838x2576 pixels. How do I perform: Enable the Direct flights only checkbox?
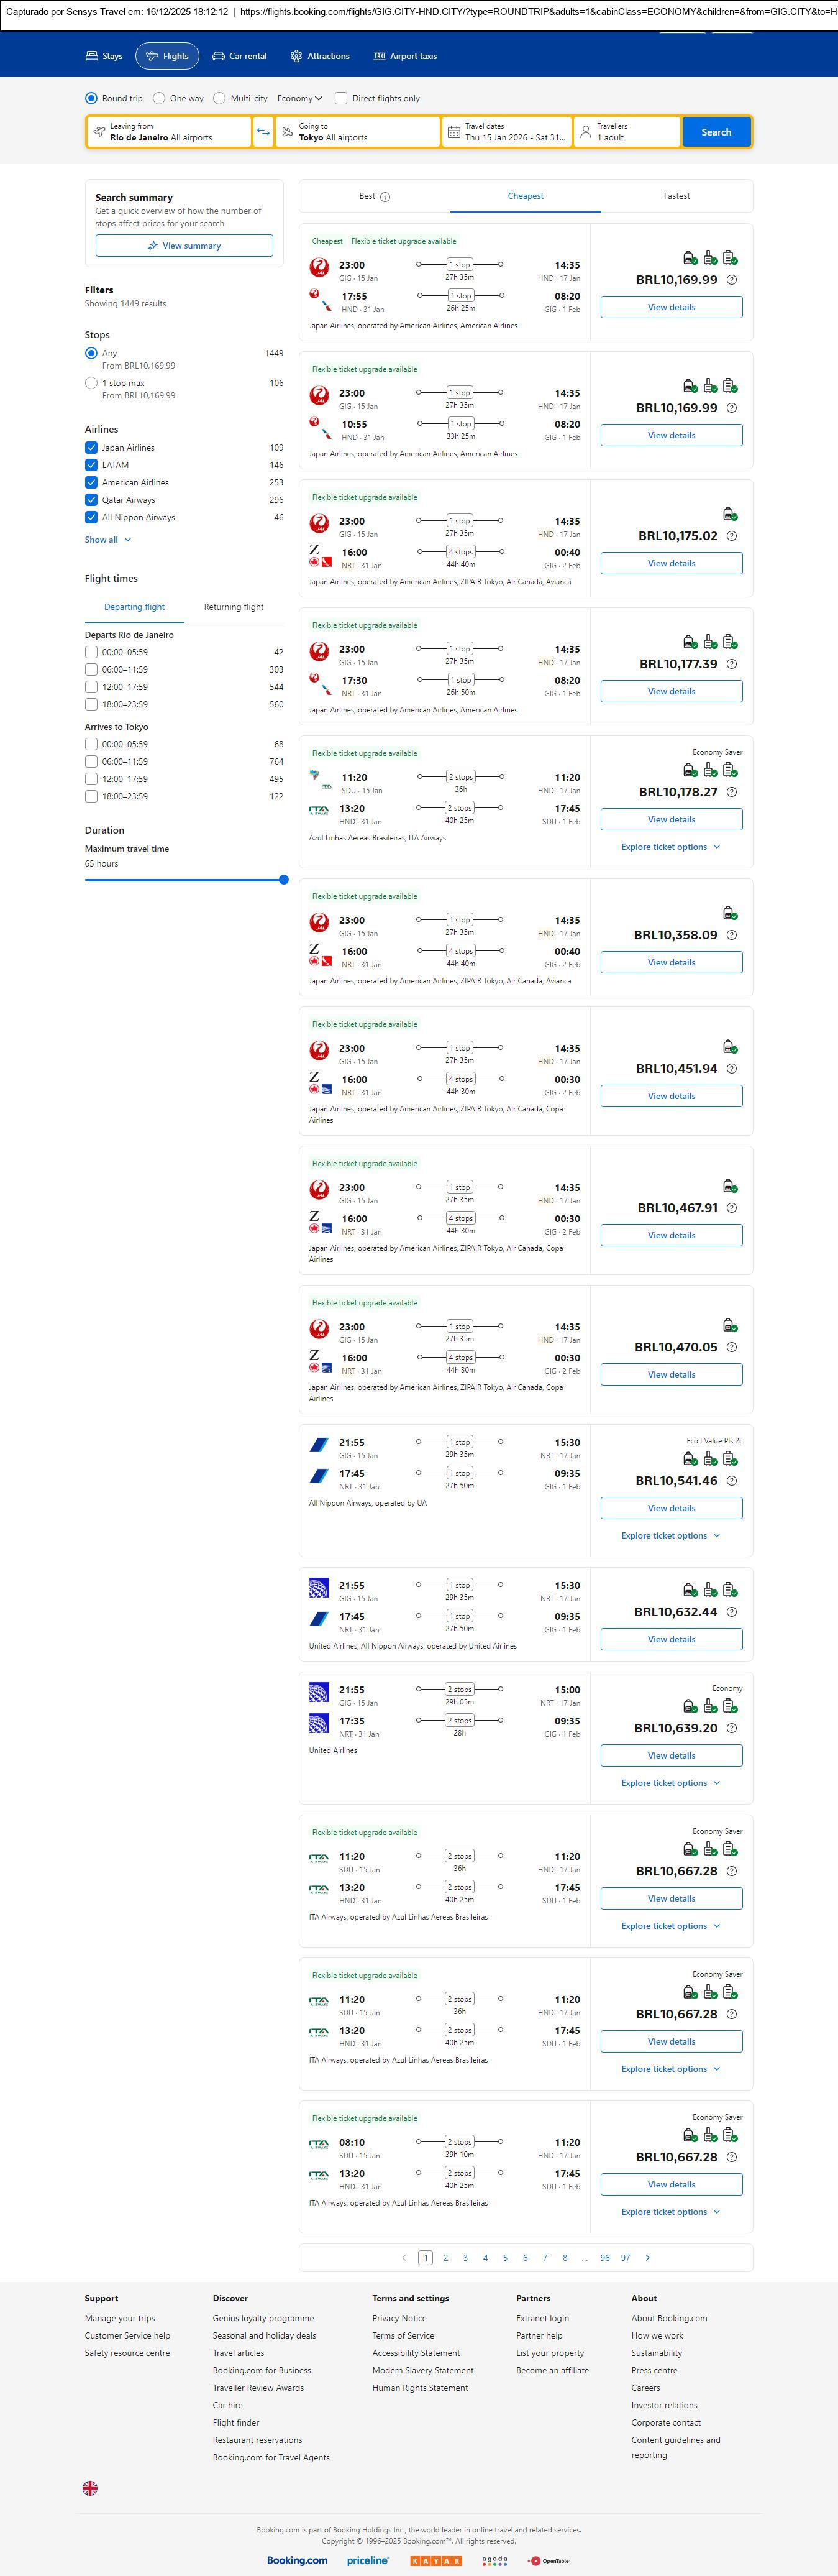(x=340, y=98)
